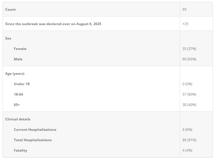The image size is (215, 162).
Task: Click the Age (years) section heading
Action: [15, 74]
